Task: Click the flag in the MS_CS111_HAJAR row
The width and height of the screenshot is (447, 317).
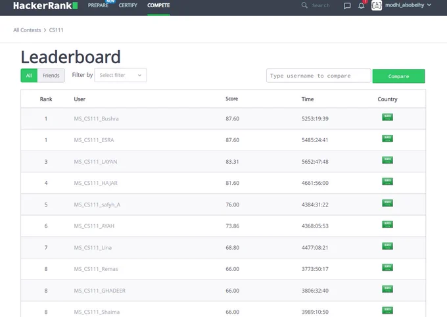Action: coord(387,181)
